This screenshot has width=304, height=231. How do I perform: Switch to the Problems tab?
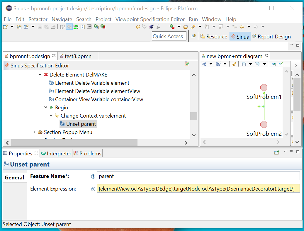tap(87, 153)
